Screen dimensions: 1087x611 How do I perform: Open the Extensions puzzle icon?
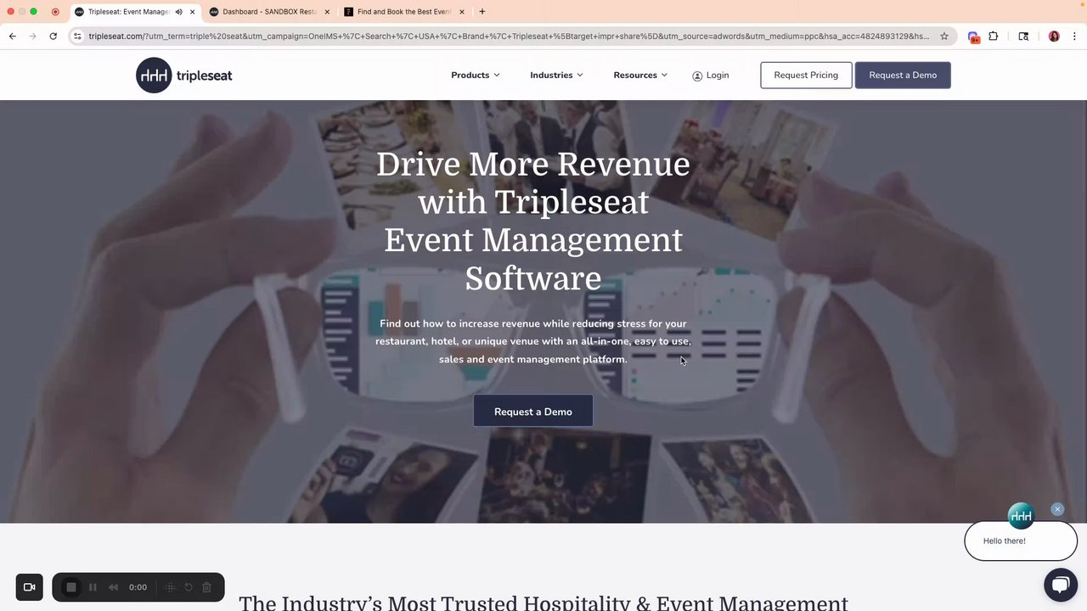coord(994,36)
